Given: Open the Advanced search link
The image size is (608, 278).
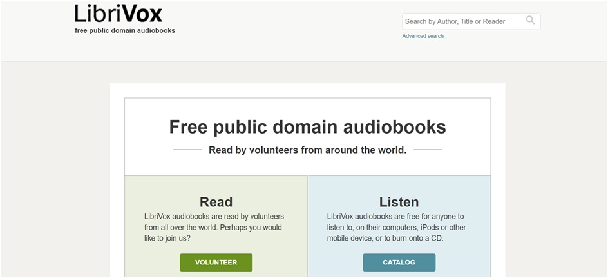Looking at the screenshot, I should [423, 36].
